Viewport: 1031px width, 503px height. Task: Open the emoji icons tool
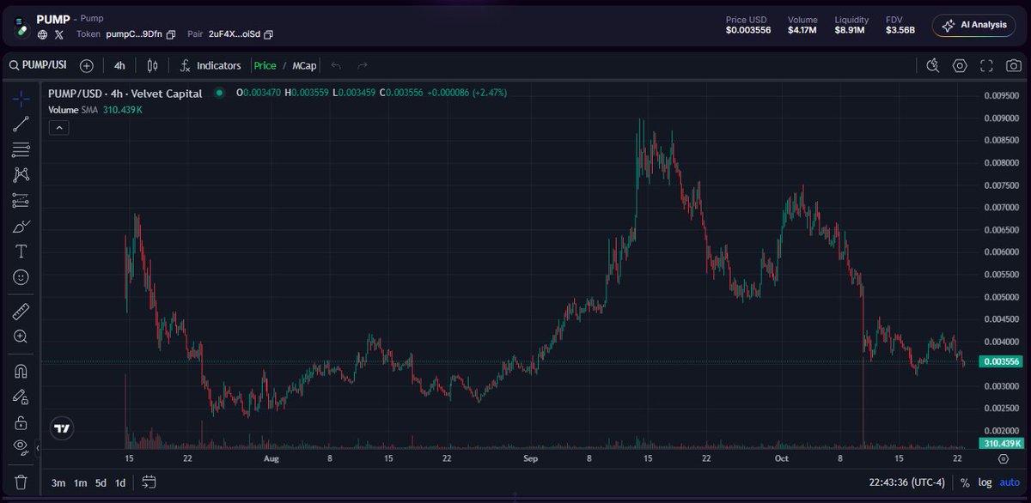pyautogui.click(x=21, y=277)
